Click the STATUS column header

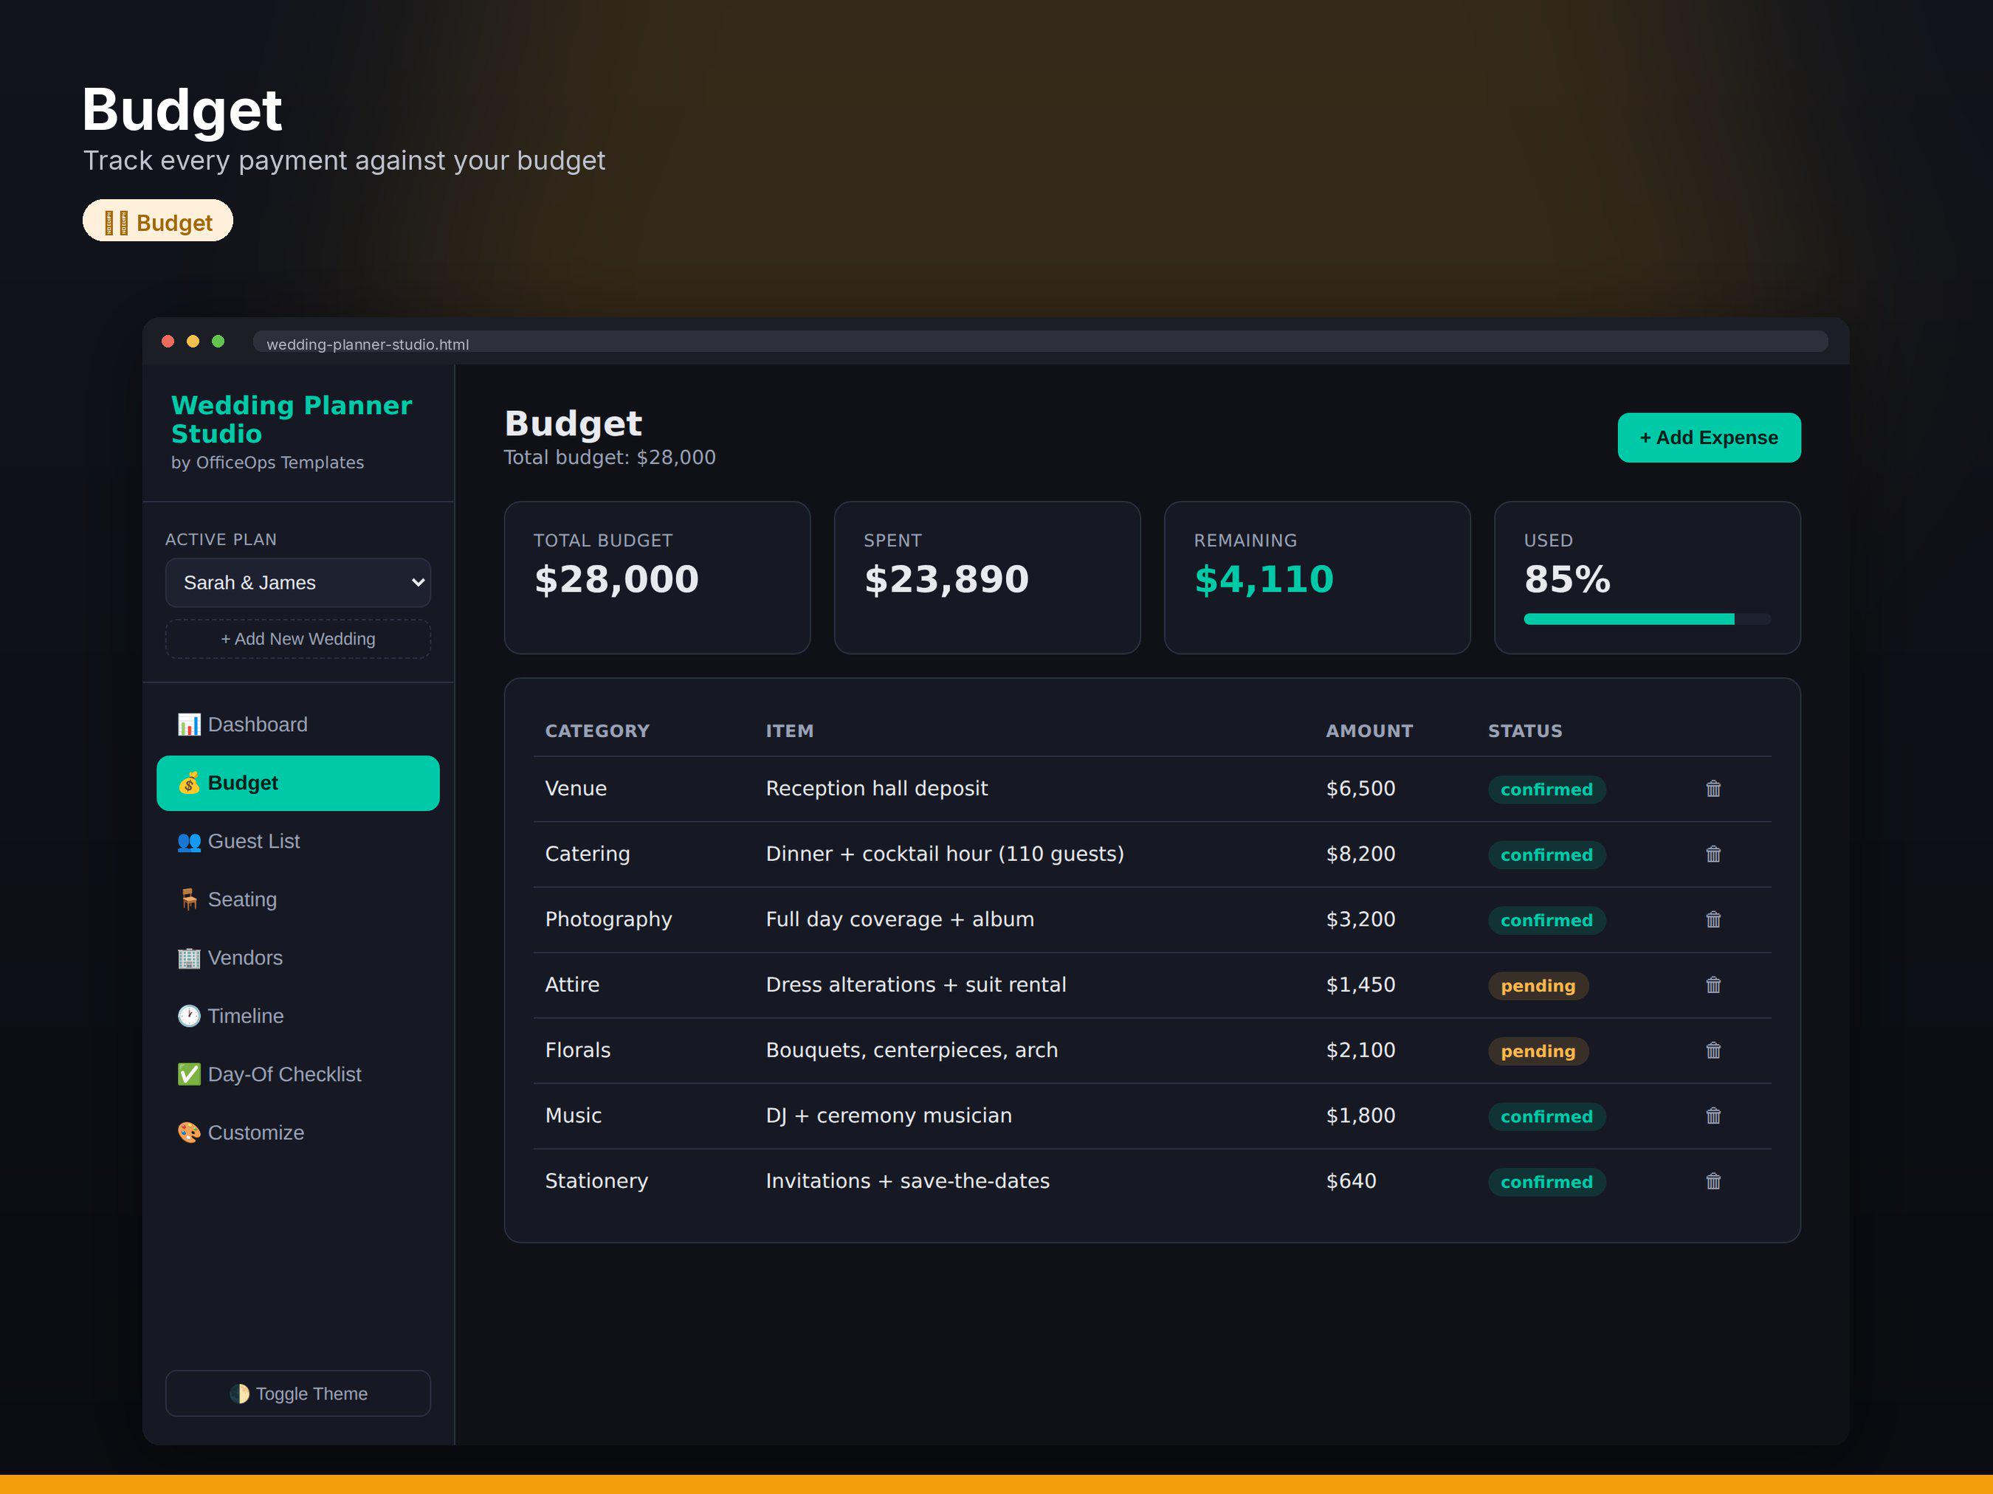coord(1524,731)
